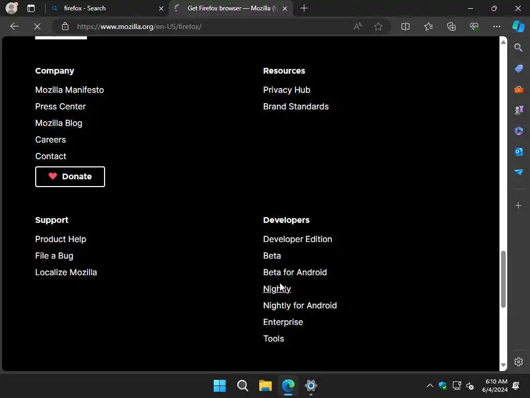Stop loading the page

click(x=37, y=26)
